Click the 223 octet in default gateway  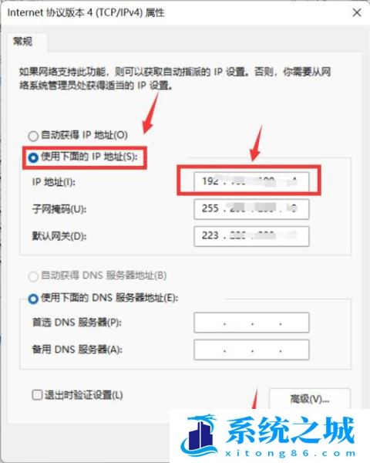(210, 235)
